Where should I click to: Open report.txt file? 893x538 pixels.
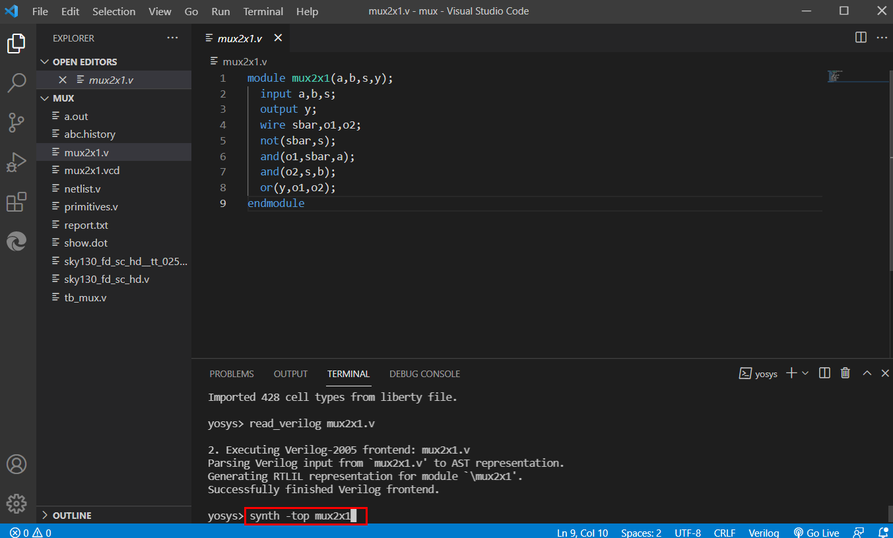(x=114, y=225)
